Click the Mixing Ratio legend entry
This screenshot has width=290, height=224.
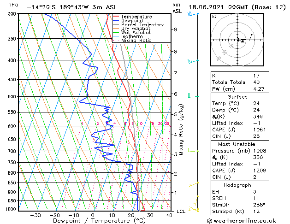pyautogui.click(x=132, y=40)
